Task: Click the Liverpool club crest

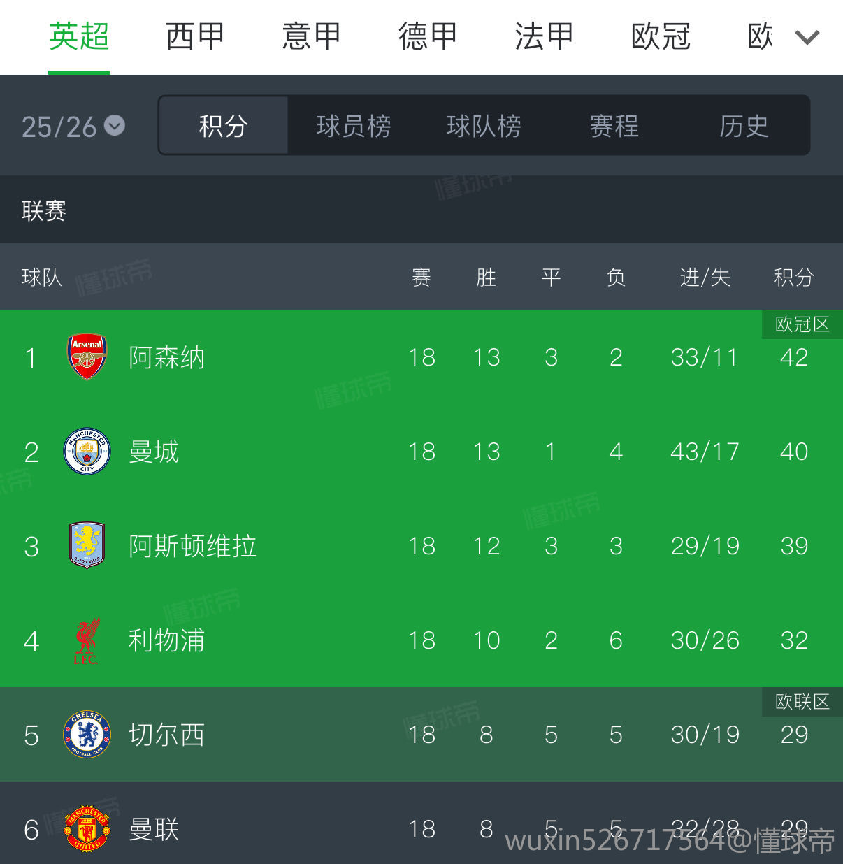Action: [87, 640]
